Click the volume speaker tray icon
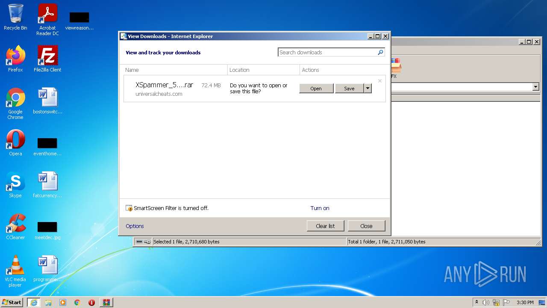This screenshot has width=547, height=308. [x=486, y=302]
